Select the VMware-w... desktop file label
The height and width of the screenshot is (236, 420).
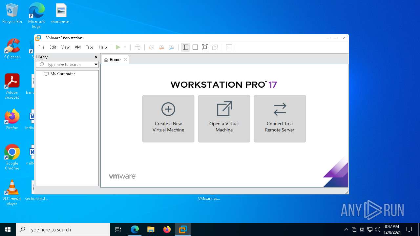click(209, 199)
